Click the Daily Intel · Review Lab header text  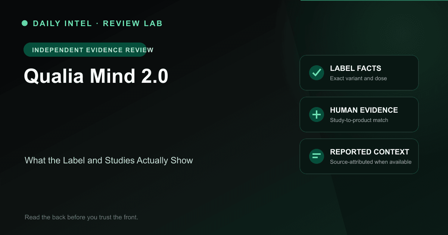pos(98,23)
